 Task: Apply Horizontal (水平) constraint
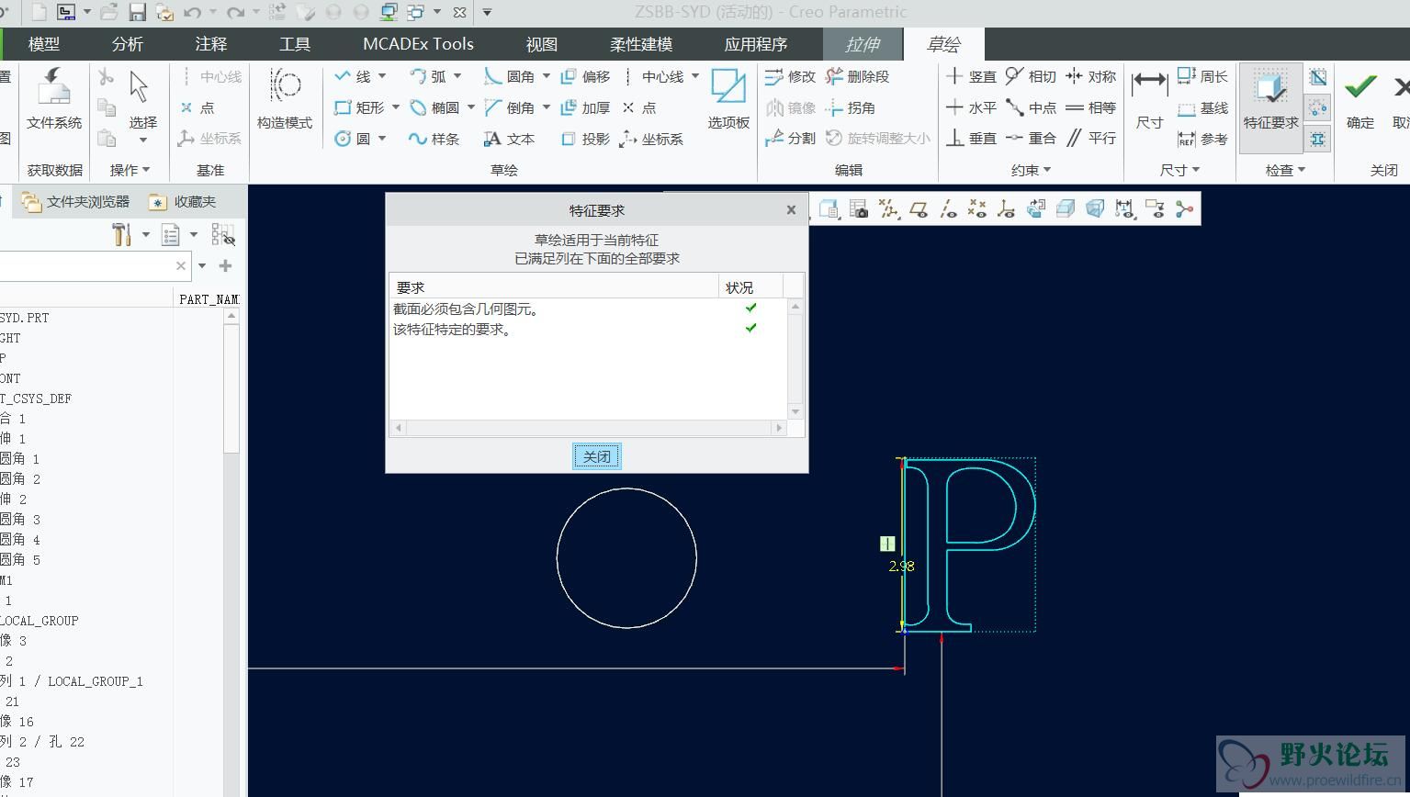click(x=971, y=107)
